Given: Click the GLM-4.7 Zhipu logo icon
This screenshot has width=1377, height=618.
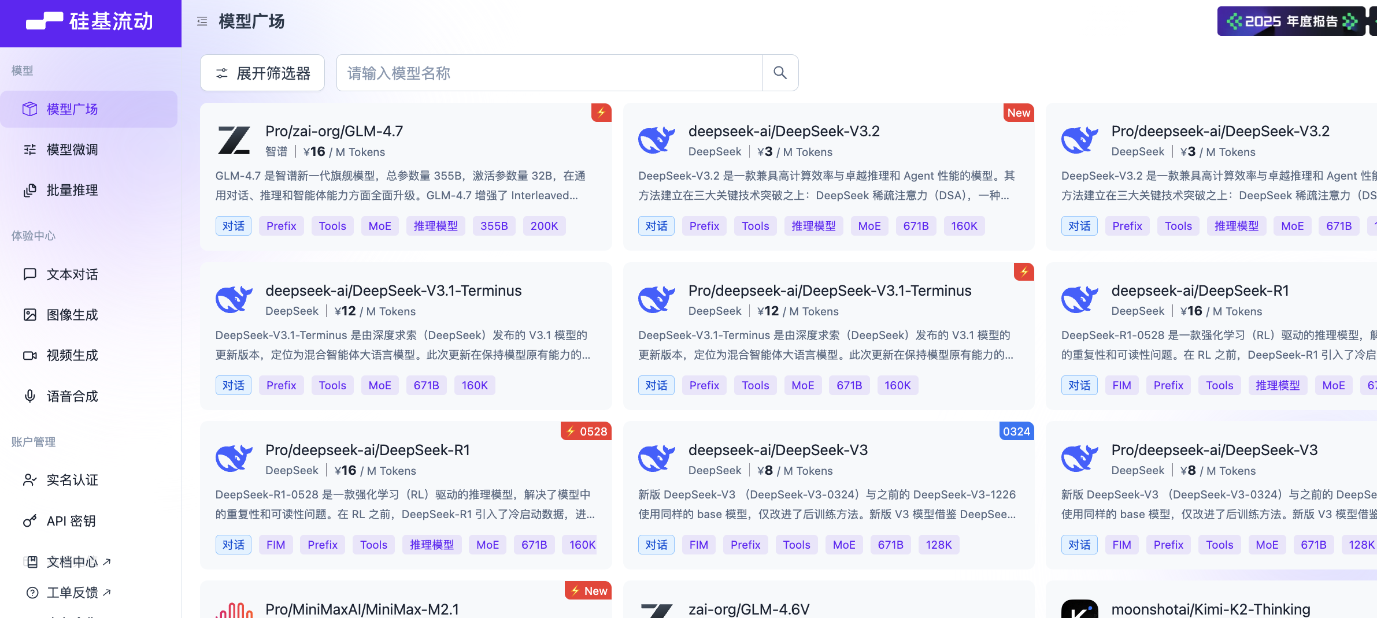Looking at the screenshot, I should [234, 140].
